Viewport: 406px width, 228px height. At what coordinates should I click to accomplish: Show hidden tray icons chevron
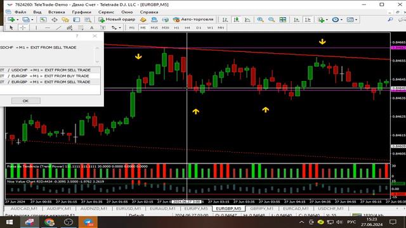coord(302,222)
